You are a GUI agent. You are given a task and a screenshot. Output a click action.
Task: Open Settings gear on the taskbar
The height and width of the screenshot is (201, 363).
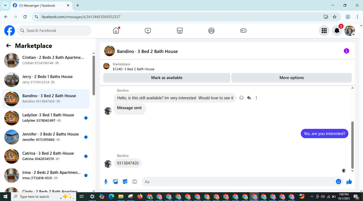tap(92, 197)
